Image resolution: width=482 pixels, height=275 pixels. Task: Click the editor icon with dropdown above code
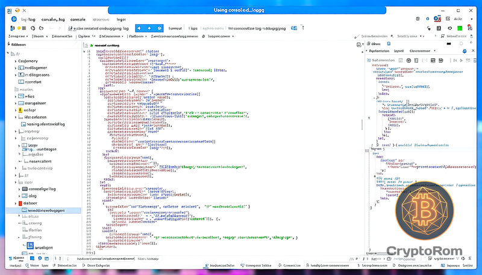(x=360, y=45)
